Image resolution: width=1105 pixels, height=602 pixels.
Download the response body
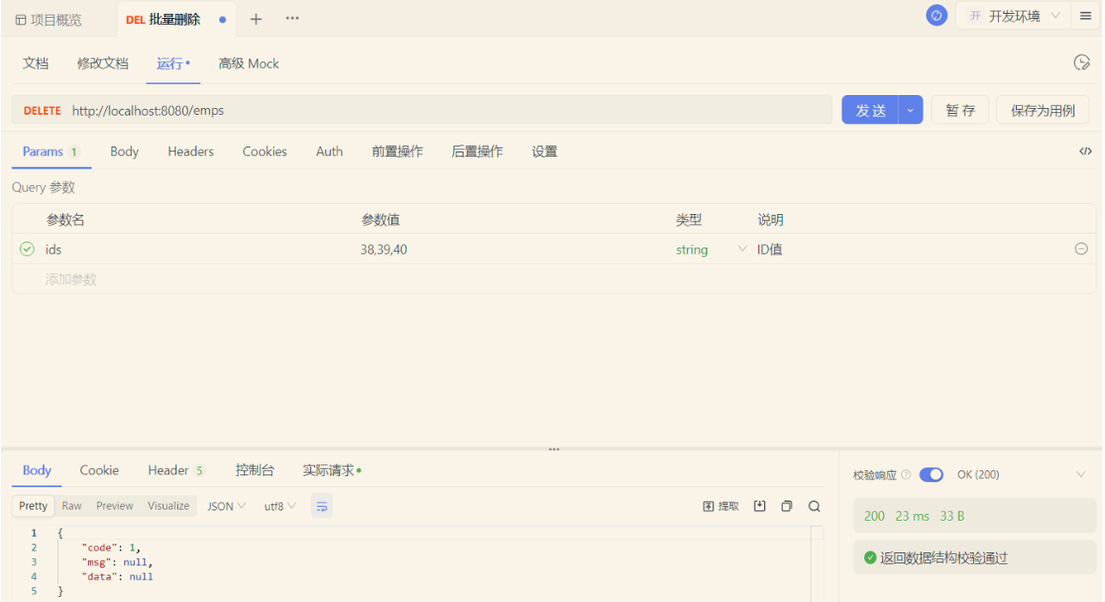(760, 505)
